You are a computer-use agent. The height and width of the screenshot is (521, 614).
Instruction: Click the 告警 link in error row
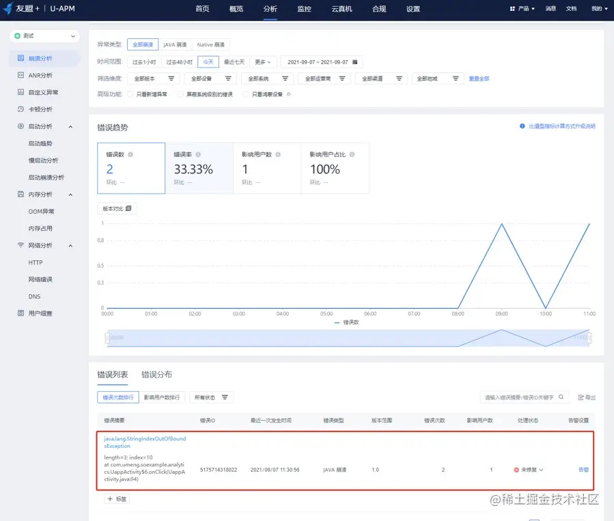coord(583,470)
